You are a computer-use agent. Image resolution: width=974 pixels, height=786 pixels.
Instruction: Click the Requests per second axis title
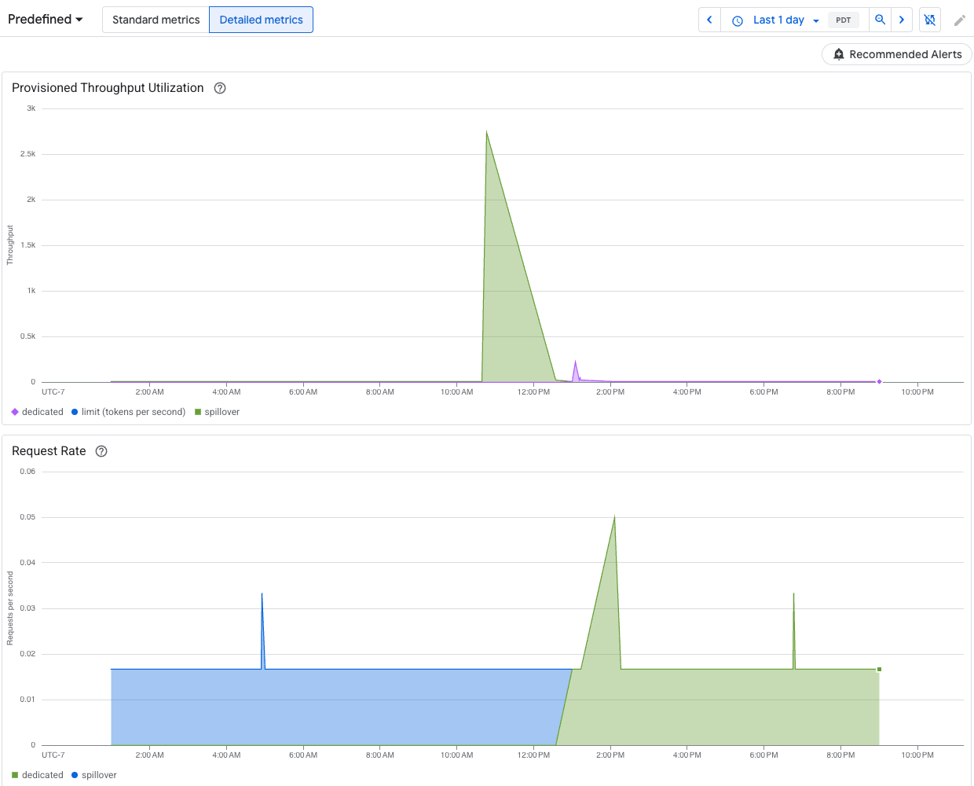[x=10, y=608]
